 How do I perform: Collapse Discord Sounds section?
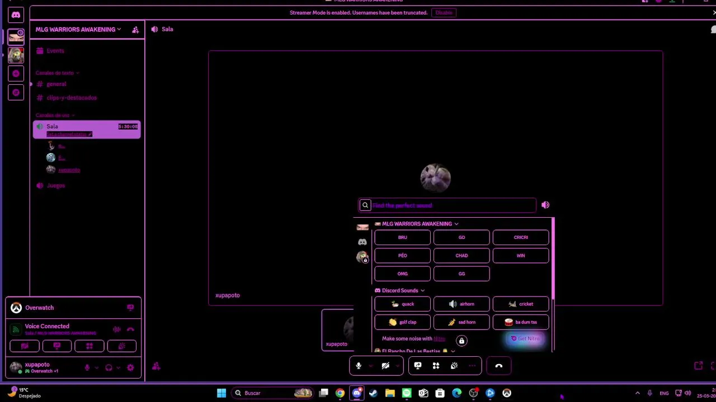click(x=400, y=291)
